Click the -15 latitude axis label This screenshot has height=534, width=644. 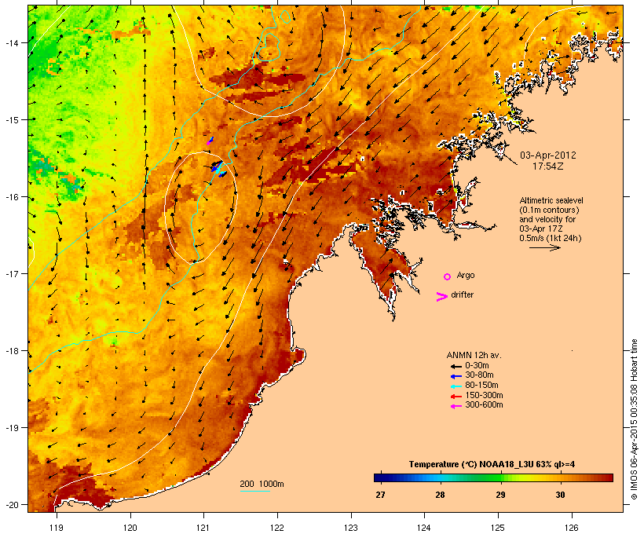click(x=11, y=120)
